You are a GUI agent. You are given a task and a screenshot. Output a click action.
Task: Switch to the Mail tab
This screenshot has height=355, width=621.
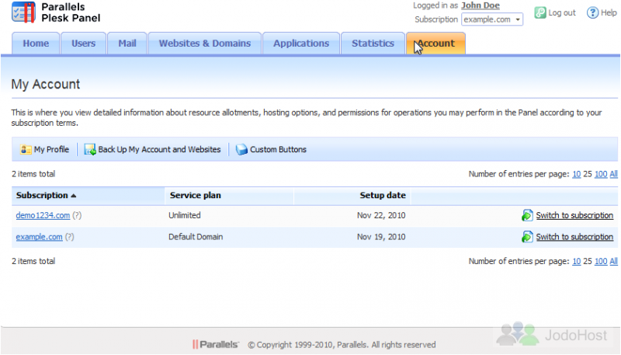coord(127,44)
